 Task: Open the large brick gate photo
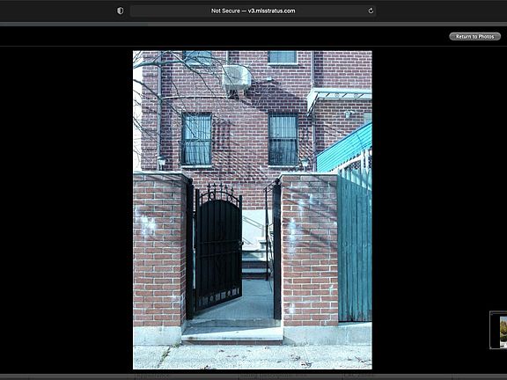[x=253, y=210]
